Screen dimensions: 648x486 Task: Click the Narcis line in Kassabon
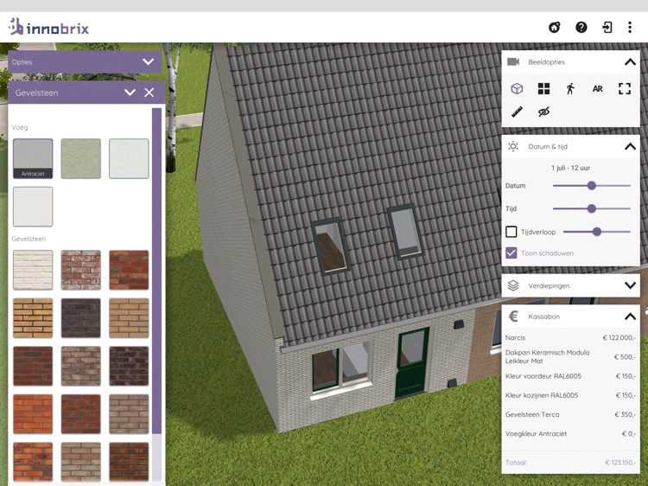pos(570,338)
